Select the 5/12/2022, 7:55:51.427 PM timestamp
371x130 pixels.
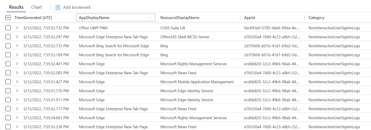point(46,82)
